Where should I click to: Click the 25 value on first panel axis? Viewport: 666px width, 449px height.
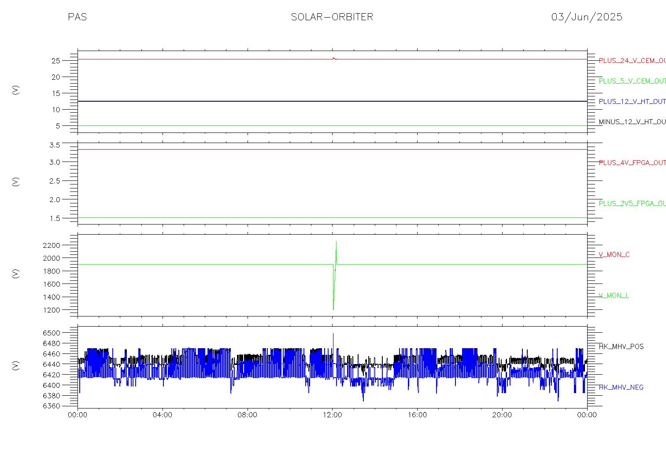click(56, 61)
